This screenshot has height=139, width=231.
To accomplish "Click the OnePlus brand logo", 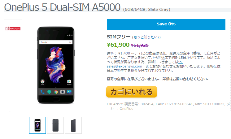I will click(13, 28).
